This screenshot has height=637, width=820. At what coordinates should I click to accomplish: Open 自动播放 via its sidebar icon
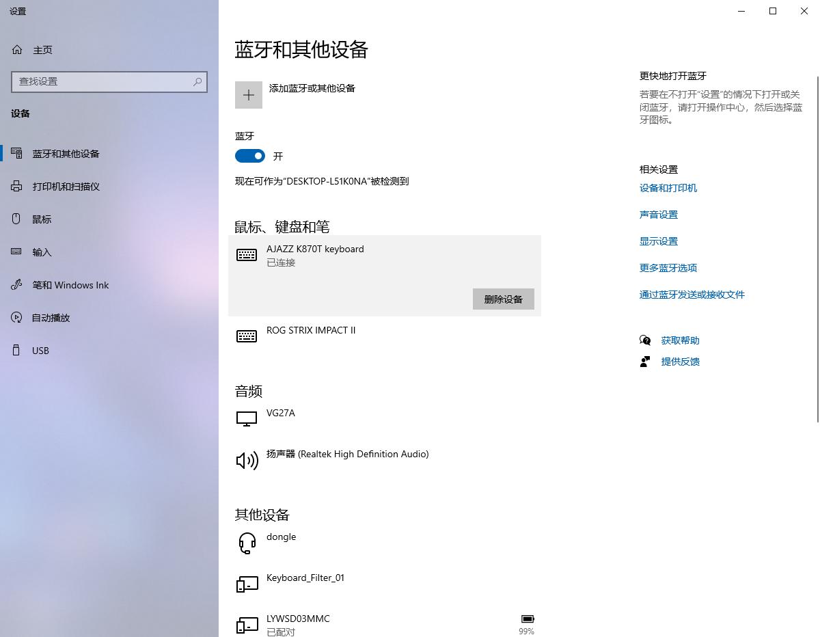16,317
